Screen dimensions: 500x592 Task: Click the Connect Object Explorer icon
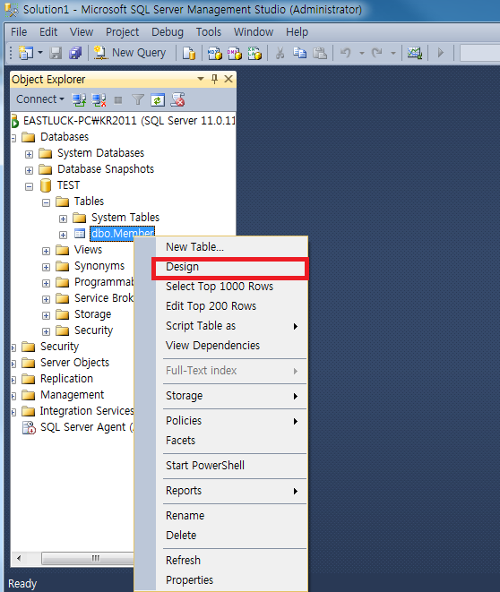(79, 99)
